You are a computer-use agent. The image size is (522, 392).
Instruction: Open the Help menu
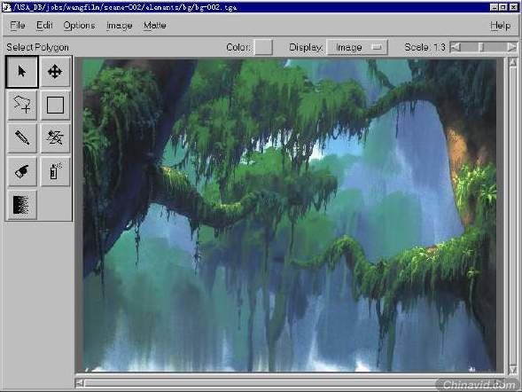(501, 26)
